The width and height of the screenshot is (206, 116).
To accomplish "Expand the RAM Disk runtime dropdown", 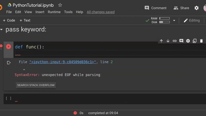I will [174, 21].
